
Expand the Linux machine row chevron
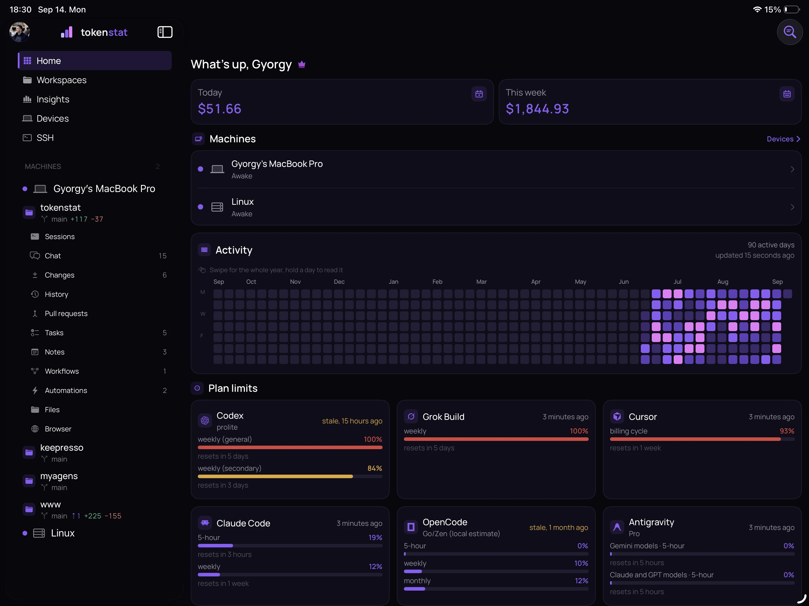click(x=792, y=207)
